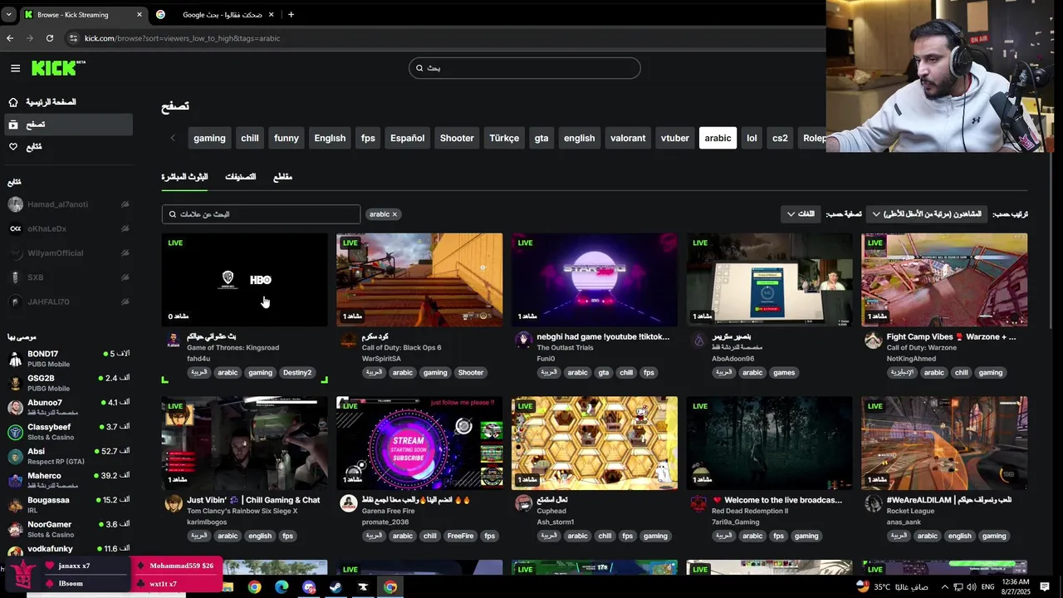Screen dimensions: 1063x598
Task: Click the tab search dropdown arrow in Chrome
Action: pyautogui.click(x=8, y=14)
